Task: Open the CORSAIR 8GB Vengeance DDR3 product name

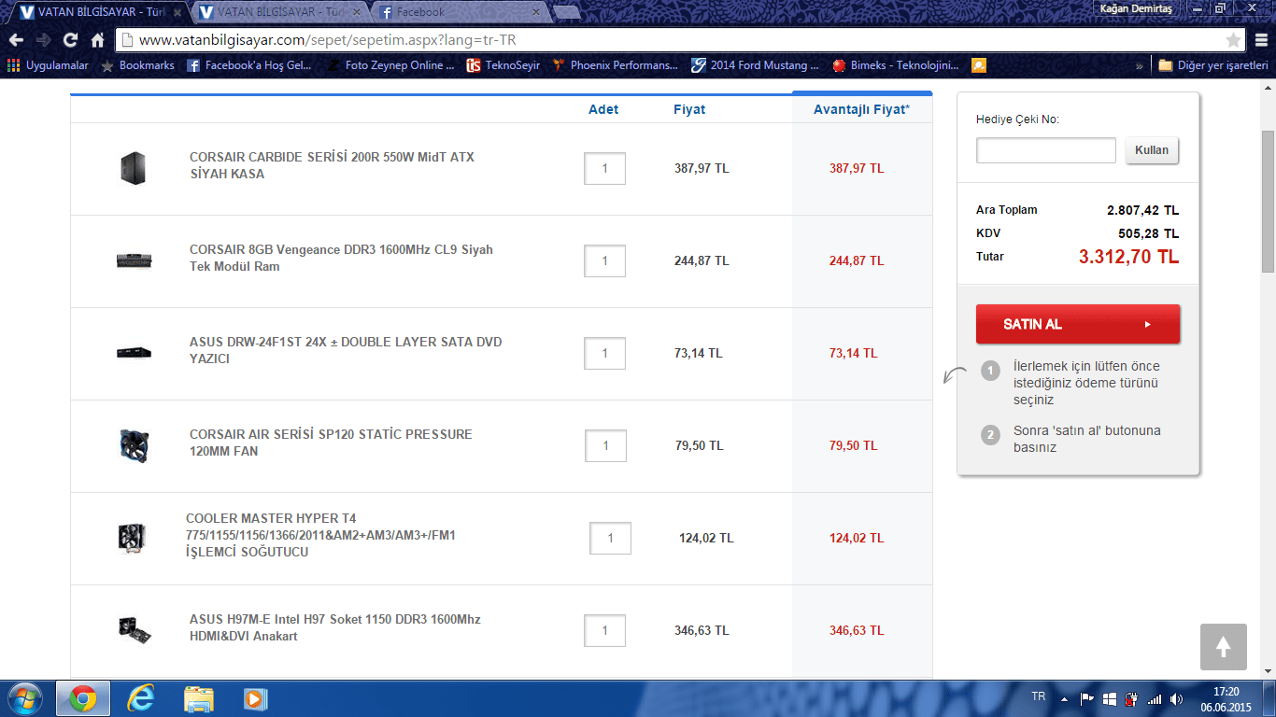Action: click(x=341, y=258)
